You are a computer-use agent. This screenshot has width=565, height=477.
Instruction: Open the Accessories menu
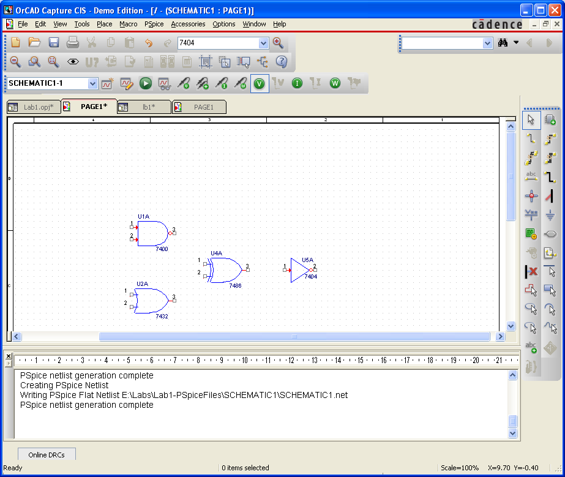[x=188, y=24]
